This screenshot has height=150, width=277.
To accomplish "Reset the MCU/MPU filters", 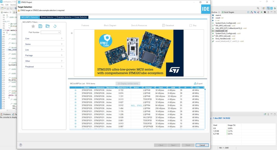I will [55, 26].
